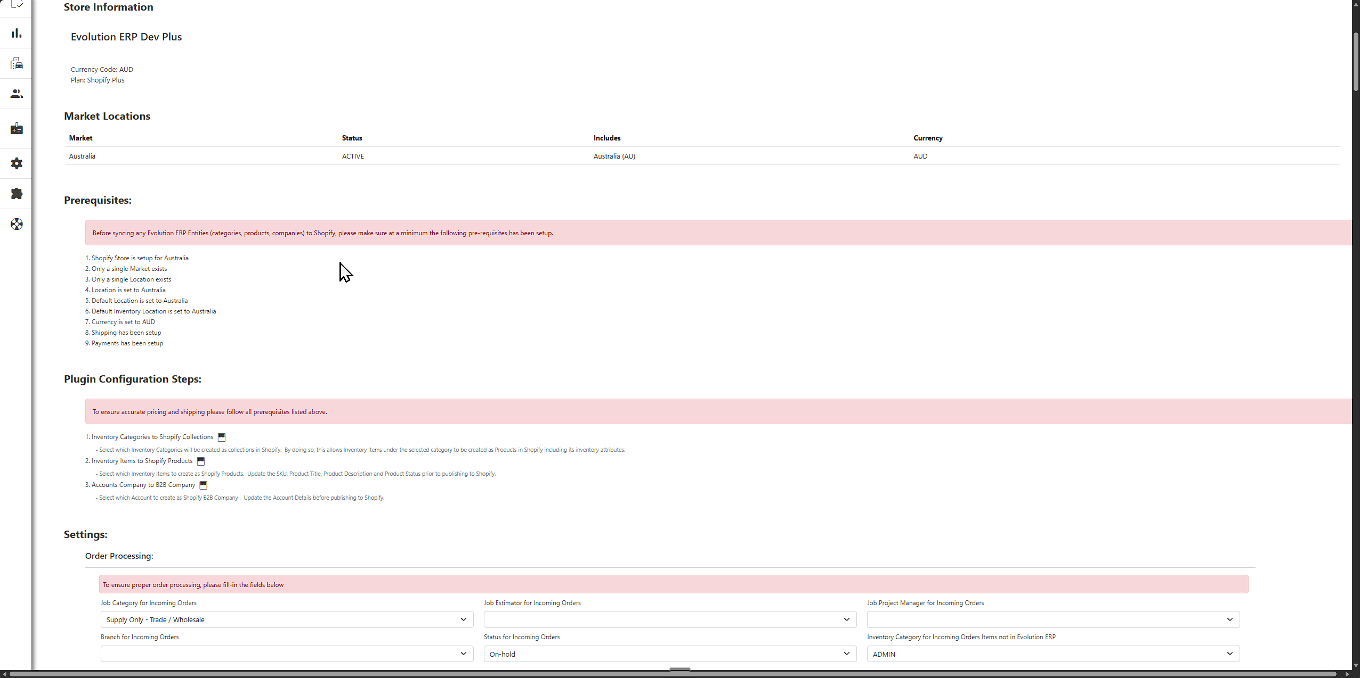Click the pink alert about accurate pricing and shipping
The height and width of the screenshot is (678, 1360).
tap(718, 411)
